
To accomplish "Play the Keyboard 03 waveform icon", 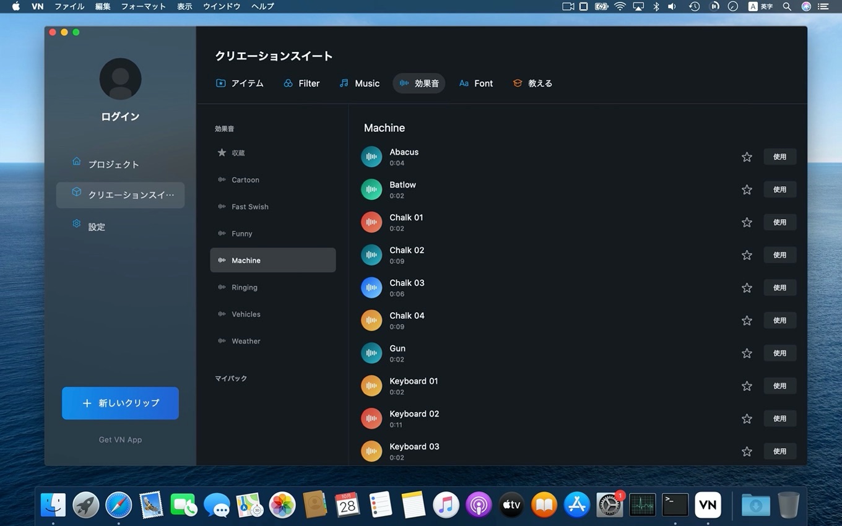I will pos(371,451).
